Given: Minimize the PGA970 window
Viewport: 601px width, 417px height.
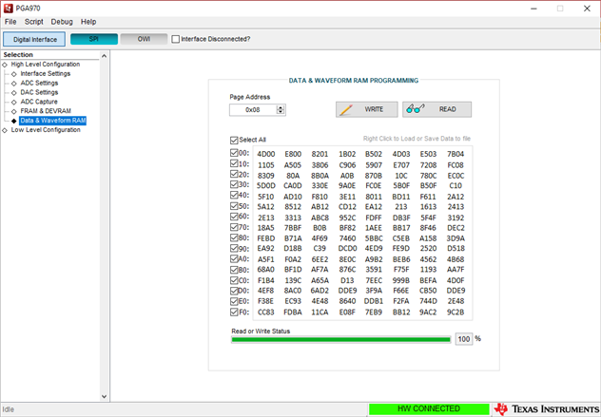Looking at the screenshot, I should [533, 9].
